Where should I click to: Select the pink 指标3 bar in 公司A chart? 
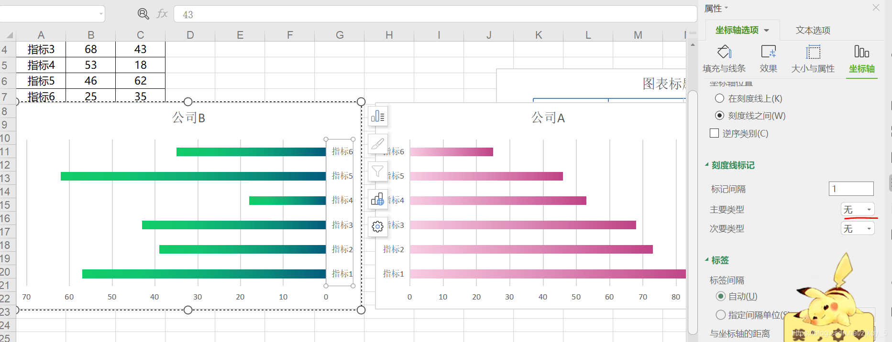pos(523,225)
